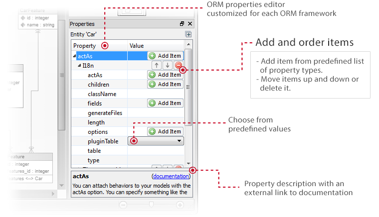Add Item to the children property
The height and width of the screenshot is (217, 379).
pyautogui.click(x=165, y=84)
